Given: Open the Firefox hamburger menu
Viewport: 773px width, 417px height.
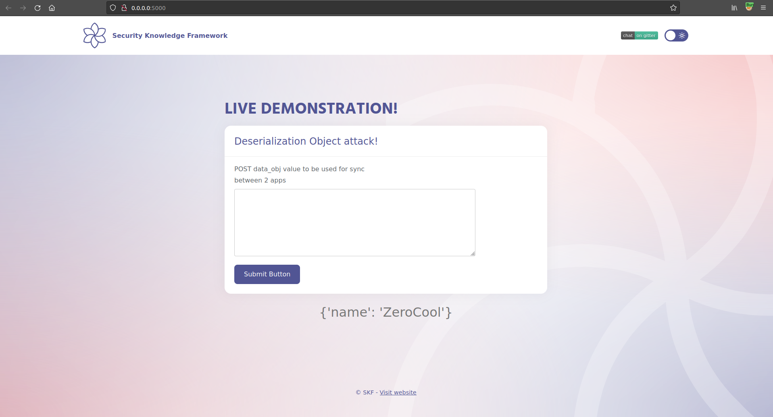Looking at the screenshot, I should [x=763, y=8].
